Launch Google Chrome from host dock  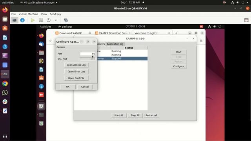[x=5, y=83]
